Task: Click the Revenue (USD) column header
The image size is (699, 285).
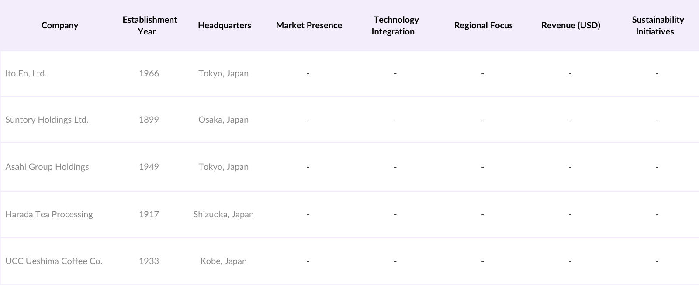Action: pos(571,25)
